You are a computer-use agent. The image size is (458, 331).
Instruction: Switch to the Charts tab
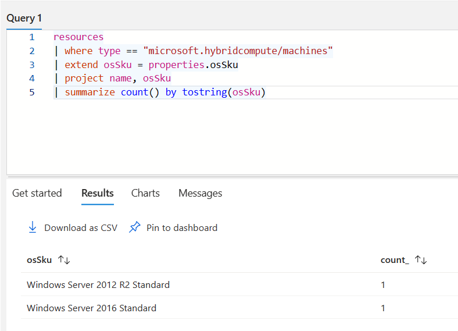tap(145, 193)
